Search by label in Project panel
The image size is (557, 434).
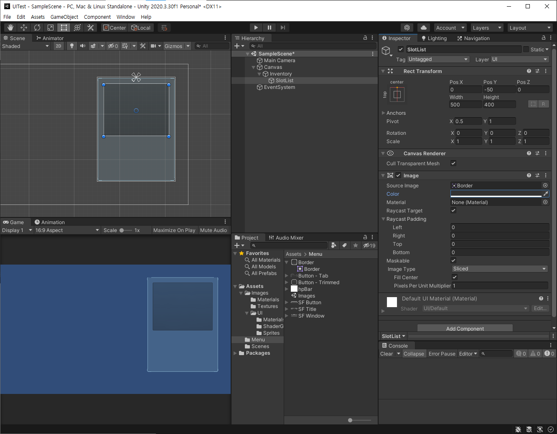(x=344, y=245)
